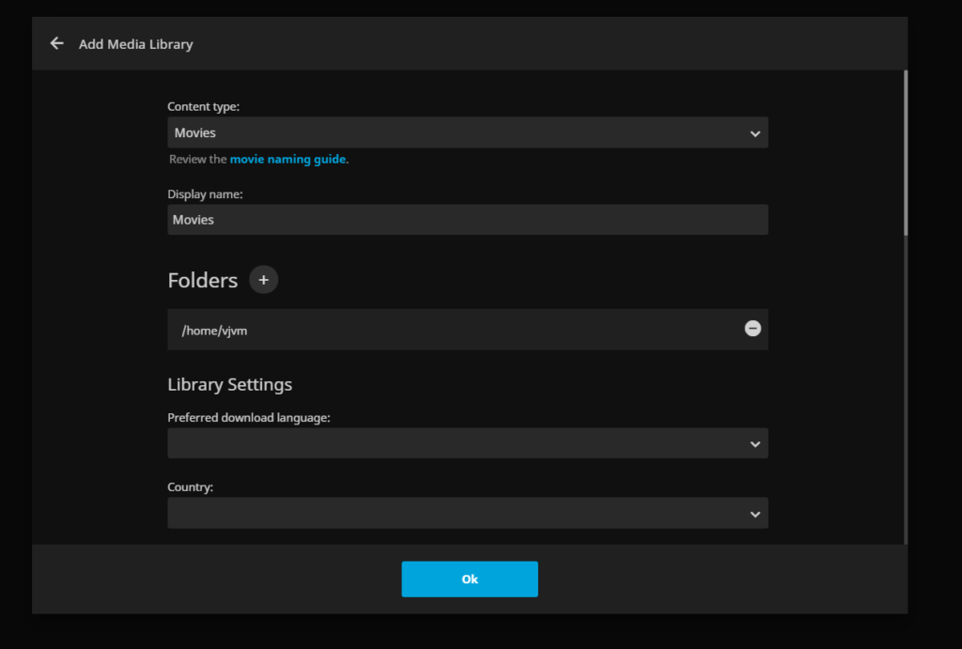Remove the /home/vjvm folder entry
This screenshot has width=962, height=649.
(x=753, y=329)
